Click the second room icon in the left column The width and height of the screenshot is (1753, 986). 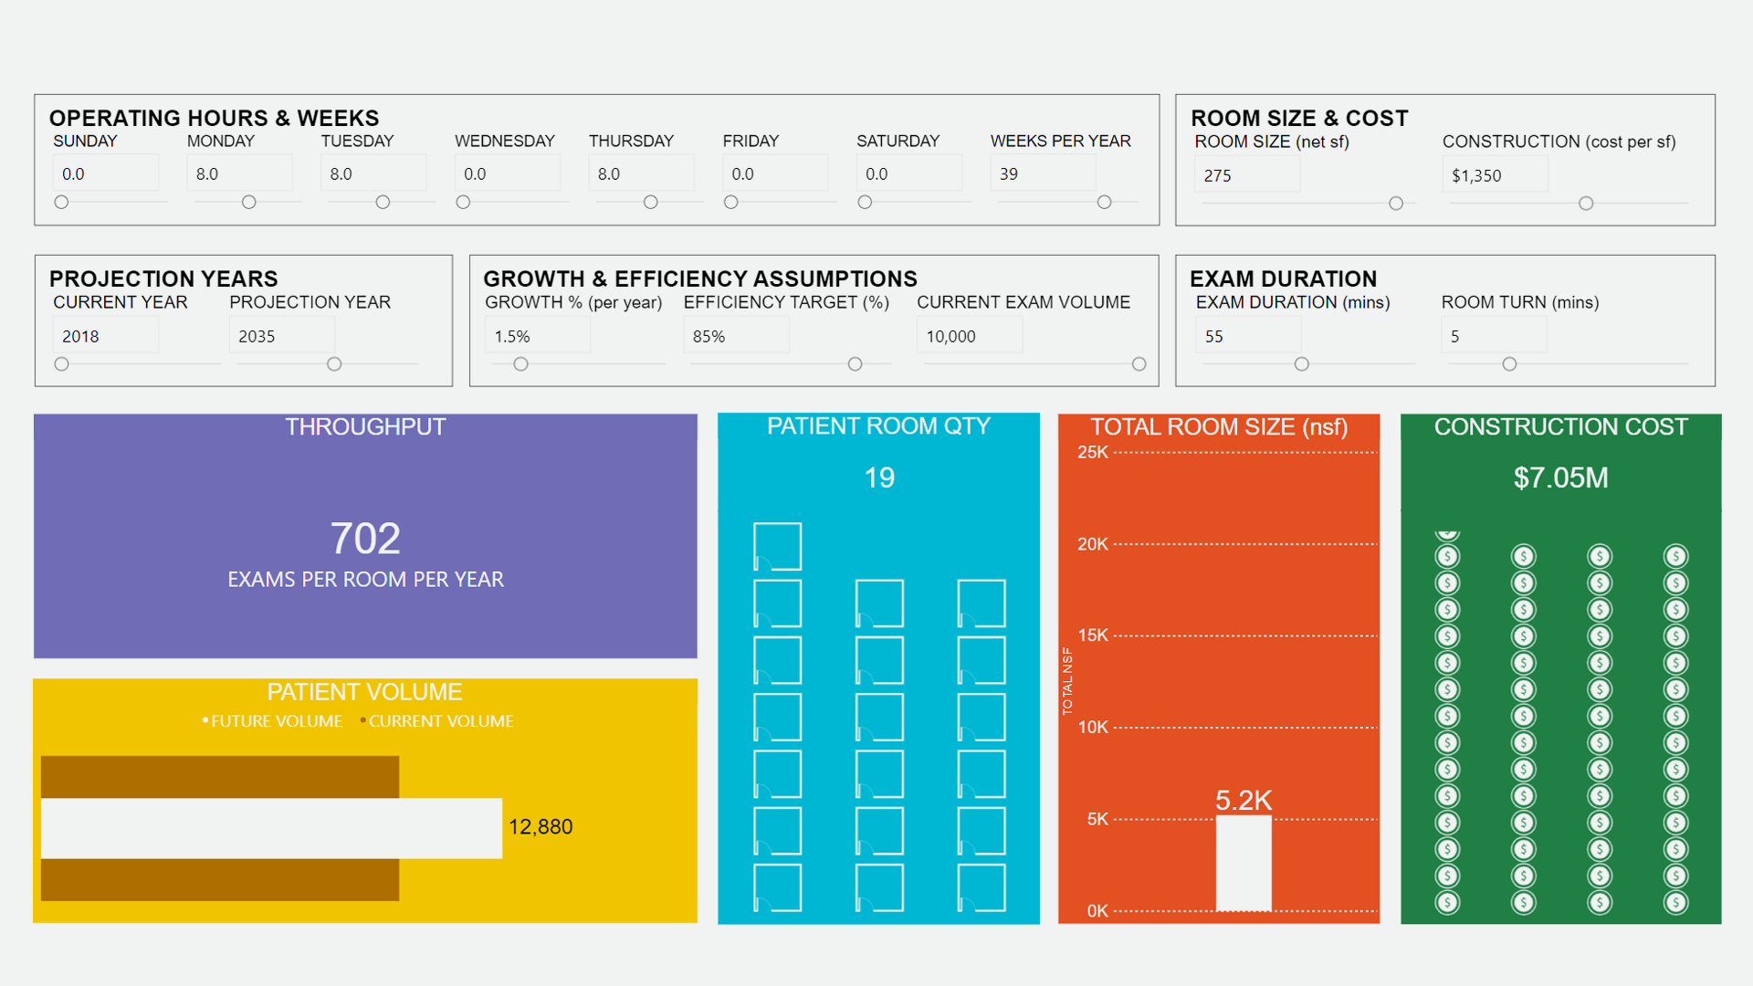(776, 603)
